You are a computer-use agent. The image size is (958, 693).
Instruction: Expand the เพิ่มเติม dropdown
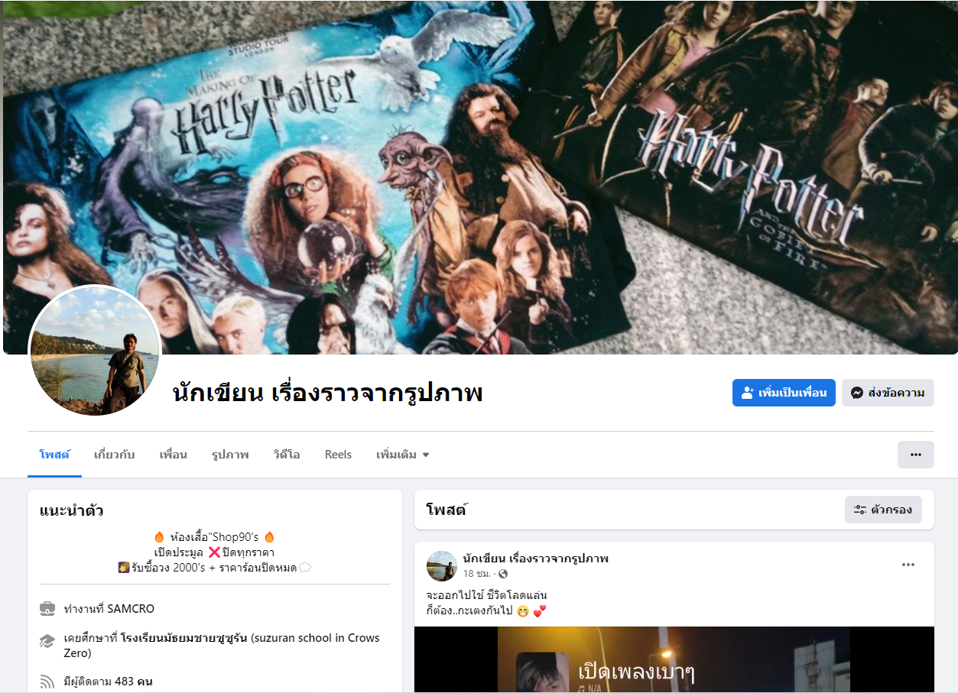[x=402, y=455]
